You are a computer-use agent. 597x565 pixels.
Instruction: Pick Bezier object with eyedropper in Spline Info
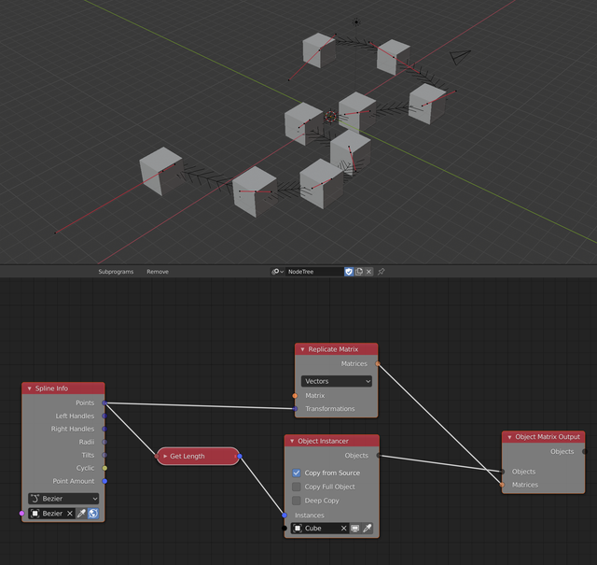click(81, 514)
